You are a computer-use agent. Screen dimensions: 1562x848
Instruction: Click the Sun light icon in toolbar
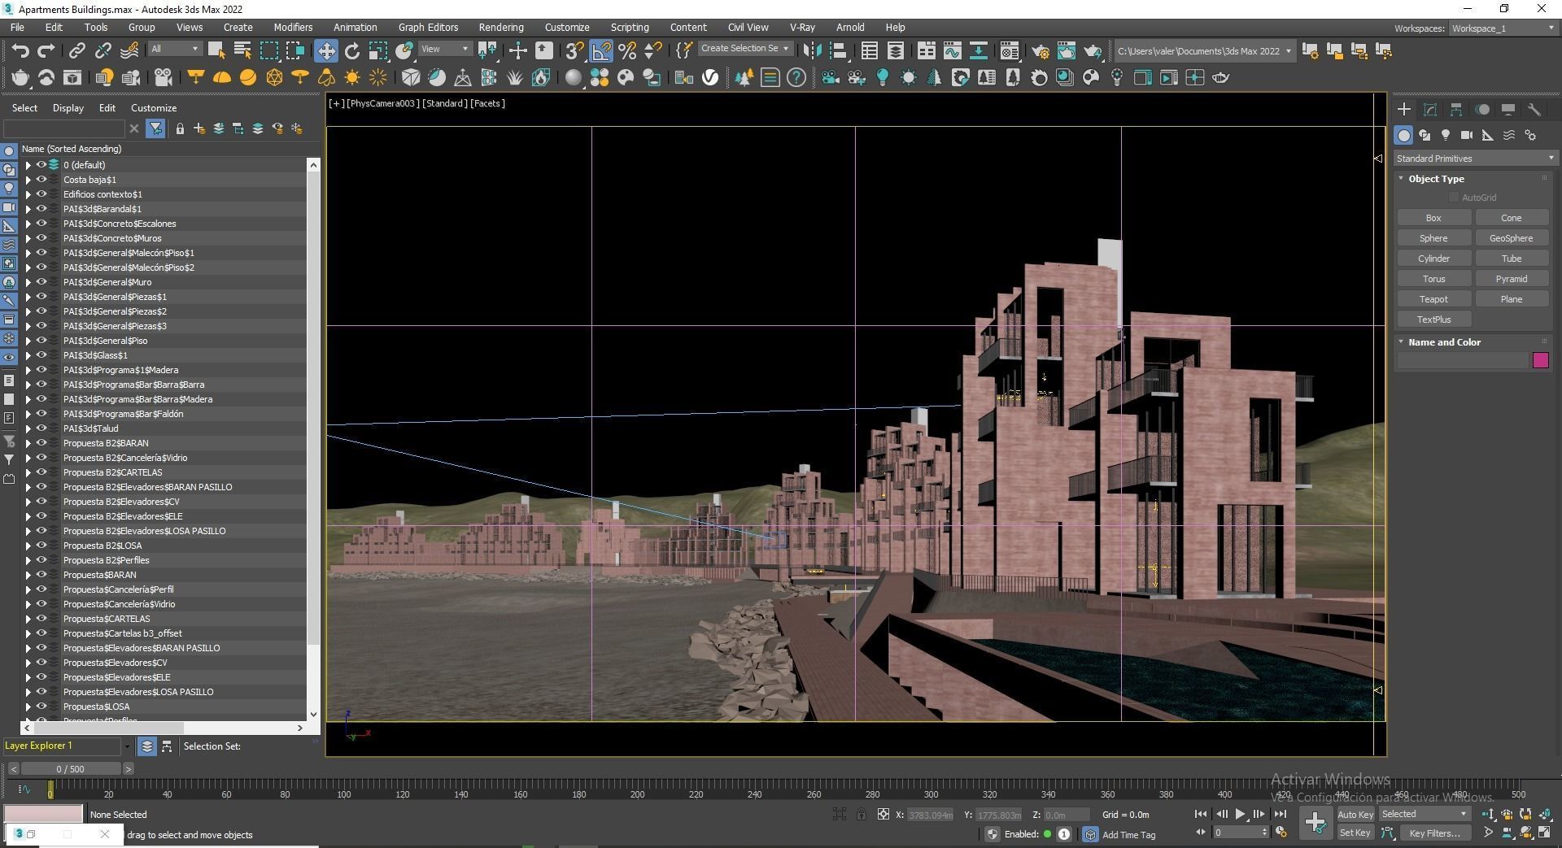352,77
